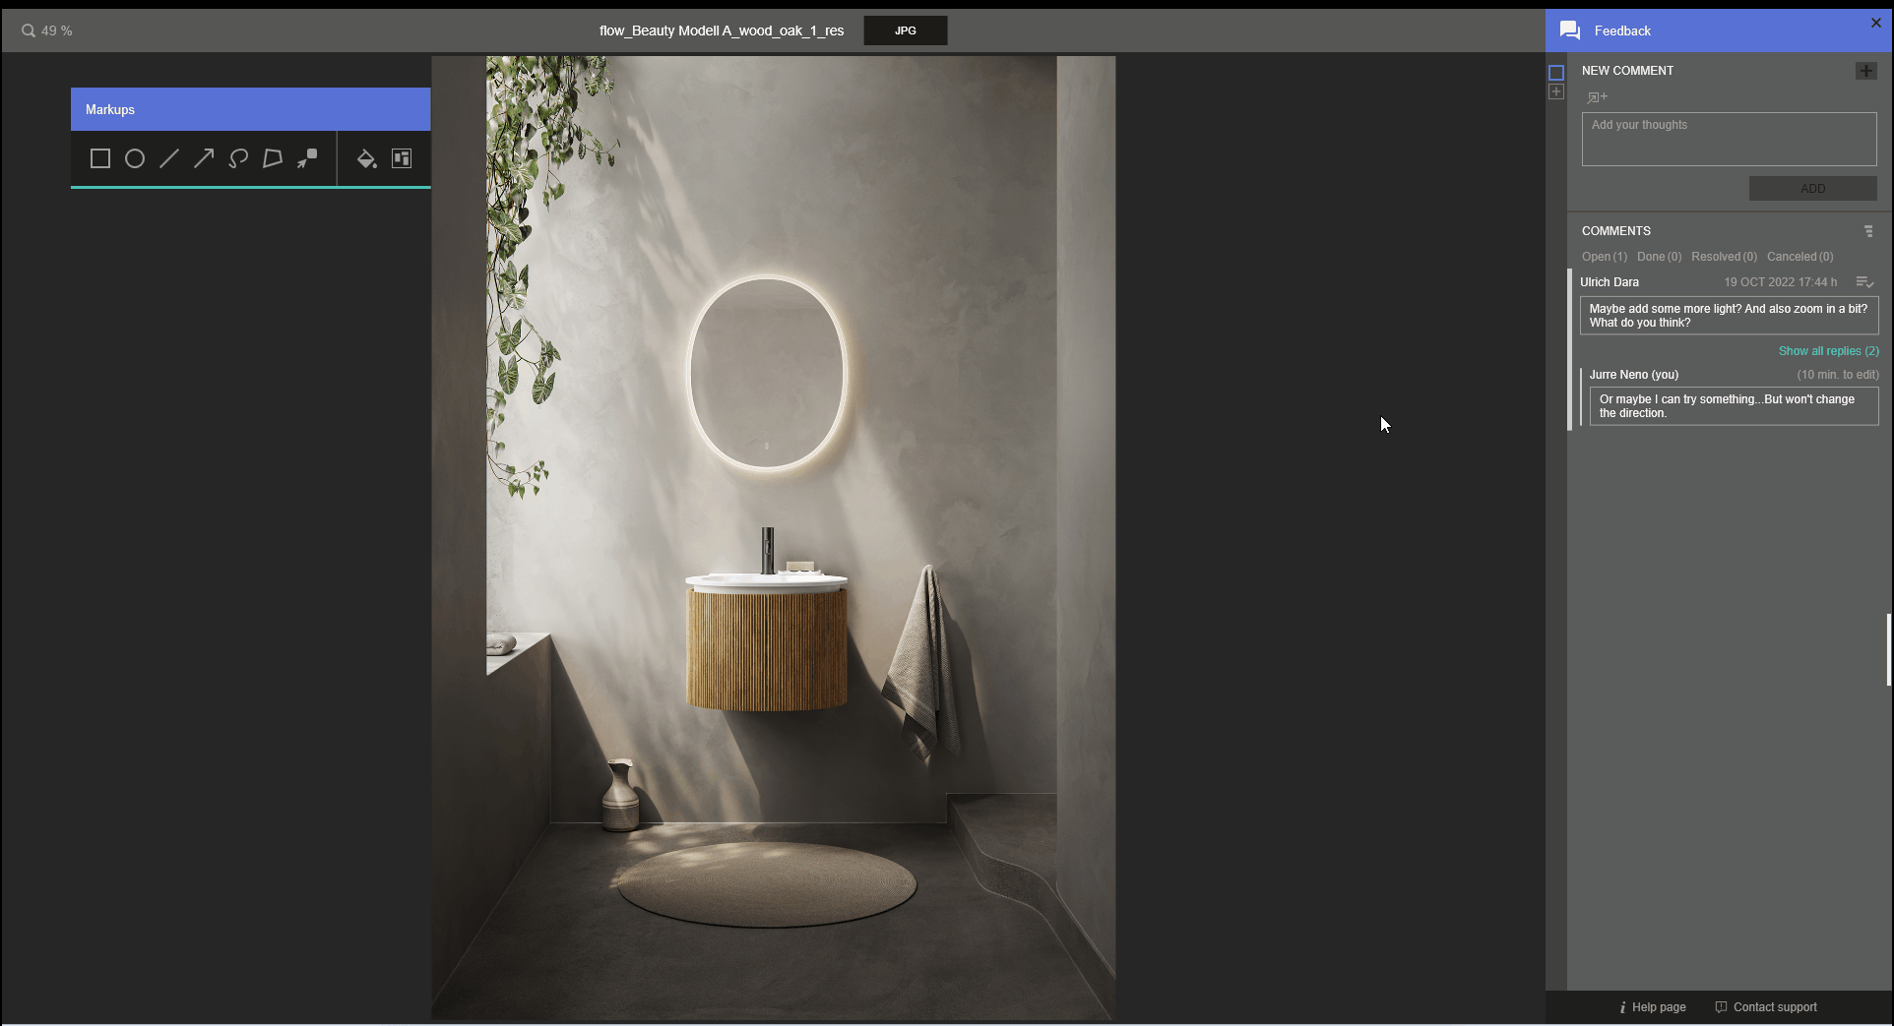Click the zoom magnifier at 49 %

(29, 30)
